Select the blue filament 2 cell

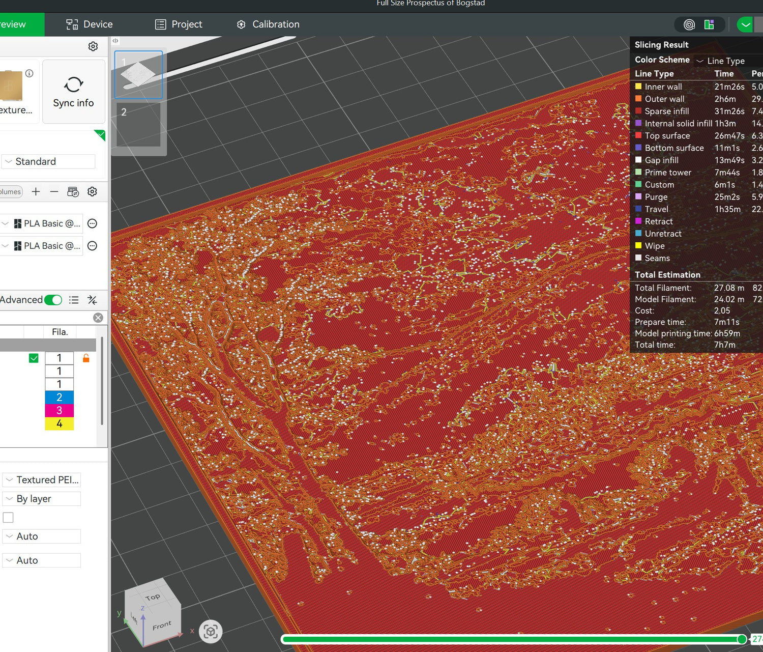click(x=60, y=398)
